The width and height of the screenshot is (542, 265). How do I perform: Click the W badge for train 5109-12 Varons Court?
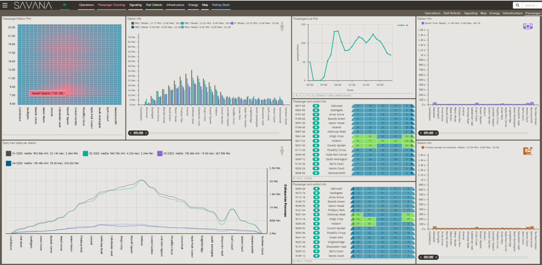(316, 256)
